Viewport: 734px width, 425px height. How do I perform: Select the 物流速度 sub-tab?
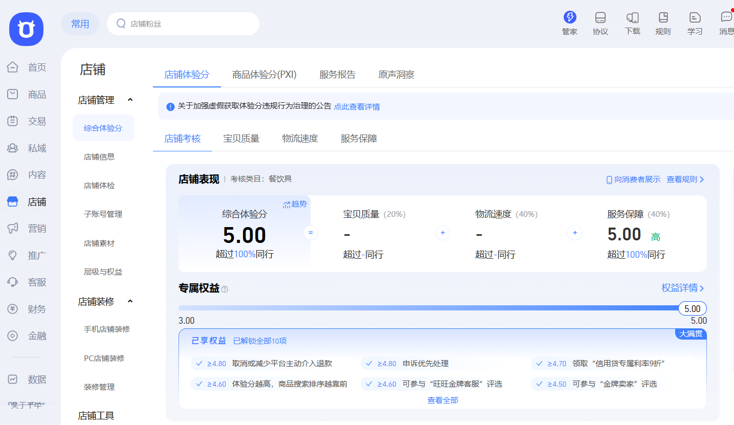300,139
